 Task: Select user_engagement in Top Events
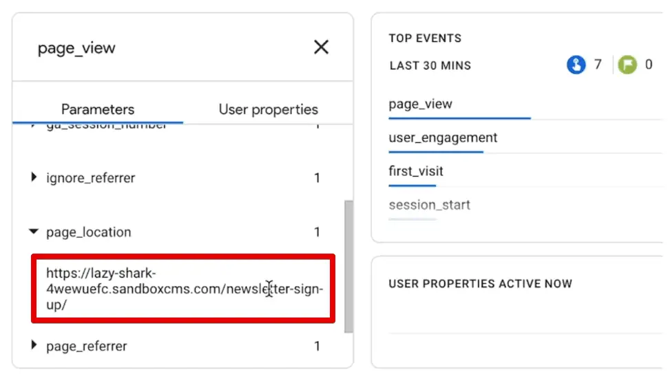click(443, 137)
